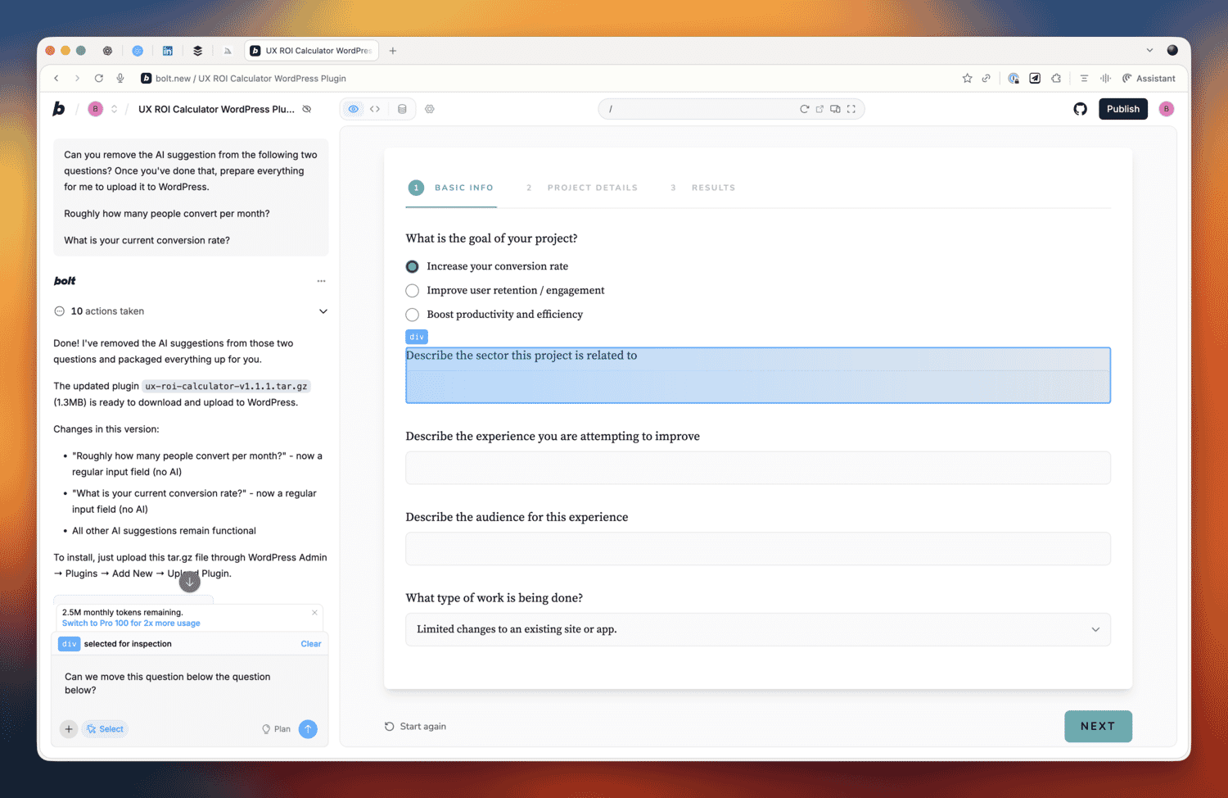Switch to the Code editor view
This screenshot has width=1228, height=798.
375,109
